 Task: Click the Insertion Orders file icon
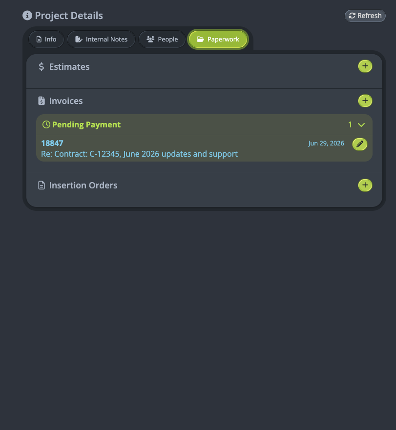click(42, 185)
